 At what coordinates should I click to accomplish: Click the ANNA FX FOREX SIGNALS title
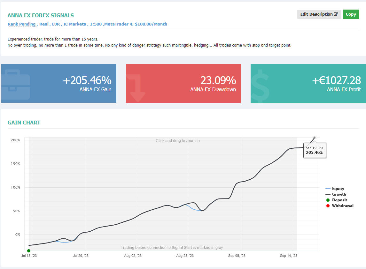[41, 15]
